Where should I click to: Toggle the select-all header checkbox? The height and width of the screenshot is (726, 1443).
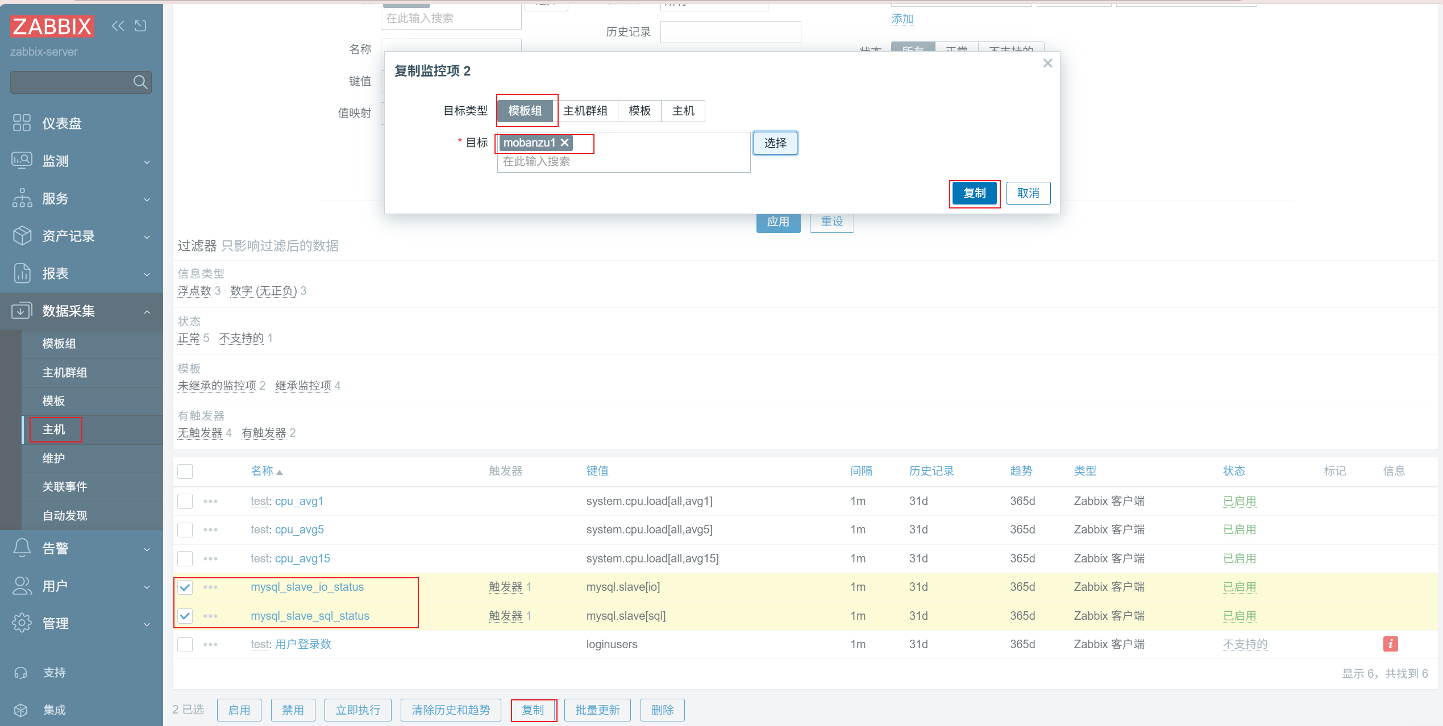[x=185, y=471]
